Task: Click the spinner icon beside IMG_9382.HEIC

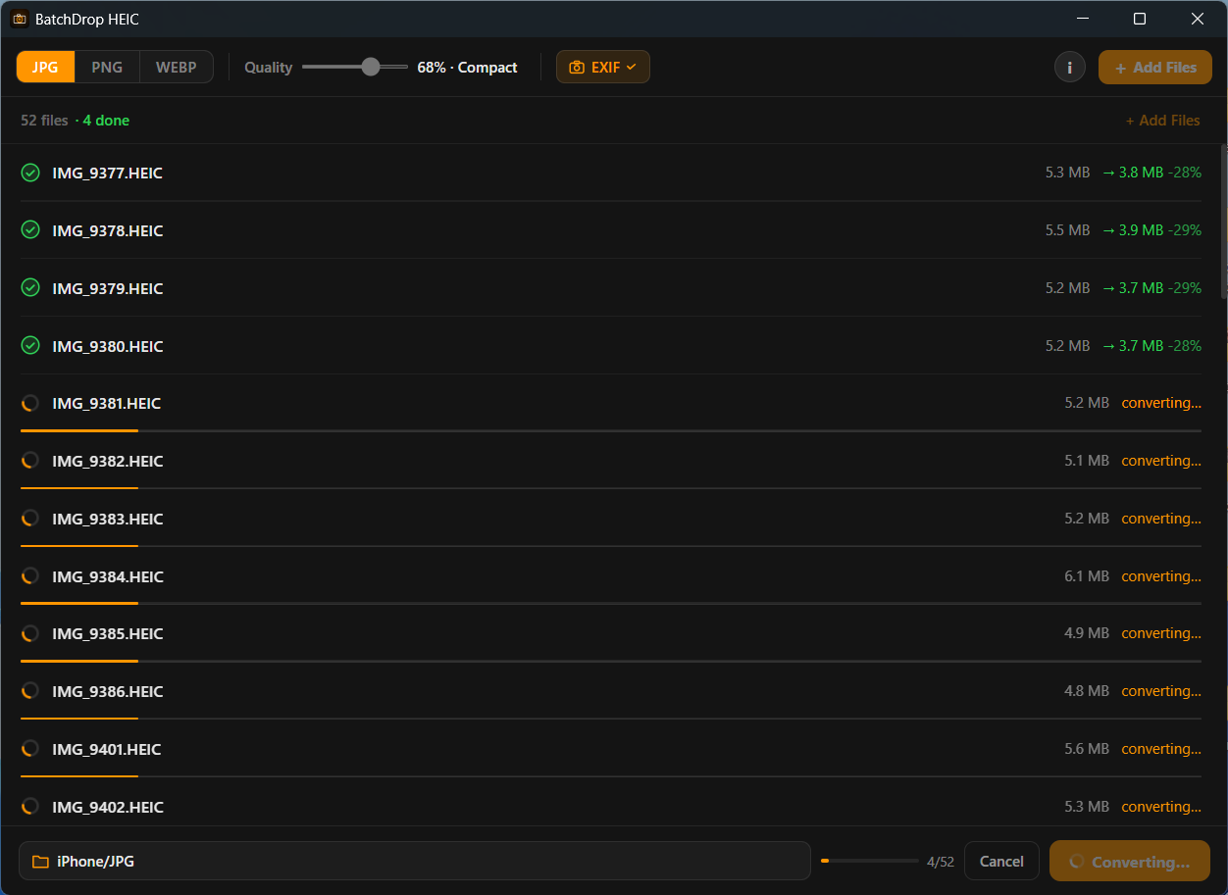Action: [30, 461]
